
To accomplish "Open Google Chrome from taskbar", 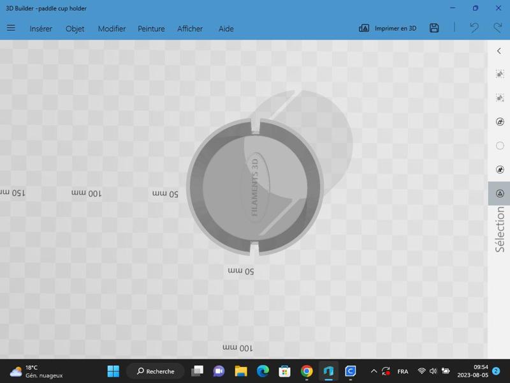I will pyautogui.click(x=307, y=372).
